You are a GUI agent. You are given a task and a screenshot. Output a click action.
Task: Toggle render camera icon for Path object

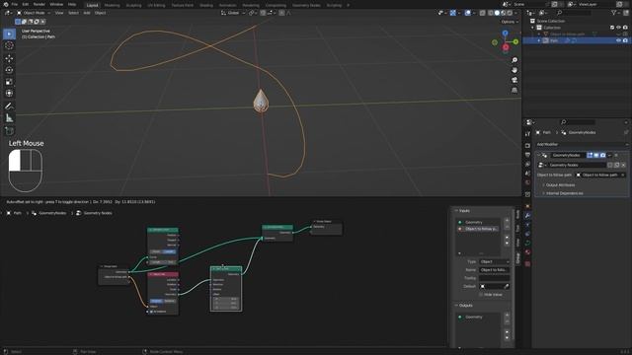625,40
